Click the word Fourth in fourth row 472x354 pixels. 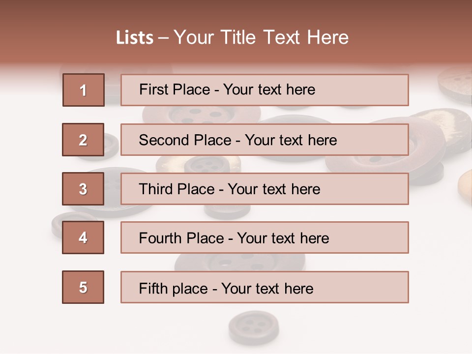point(160,238)
